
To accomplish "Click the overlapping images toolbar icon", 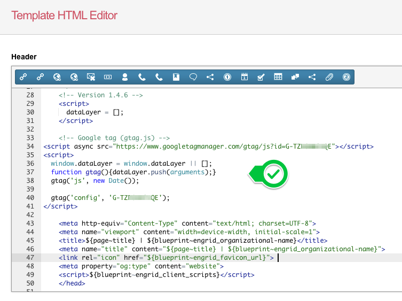I will coord(295,77).
